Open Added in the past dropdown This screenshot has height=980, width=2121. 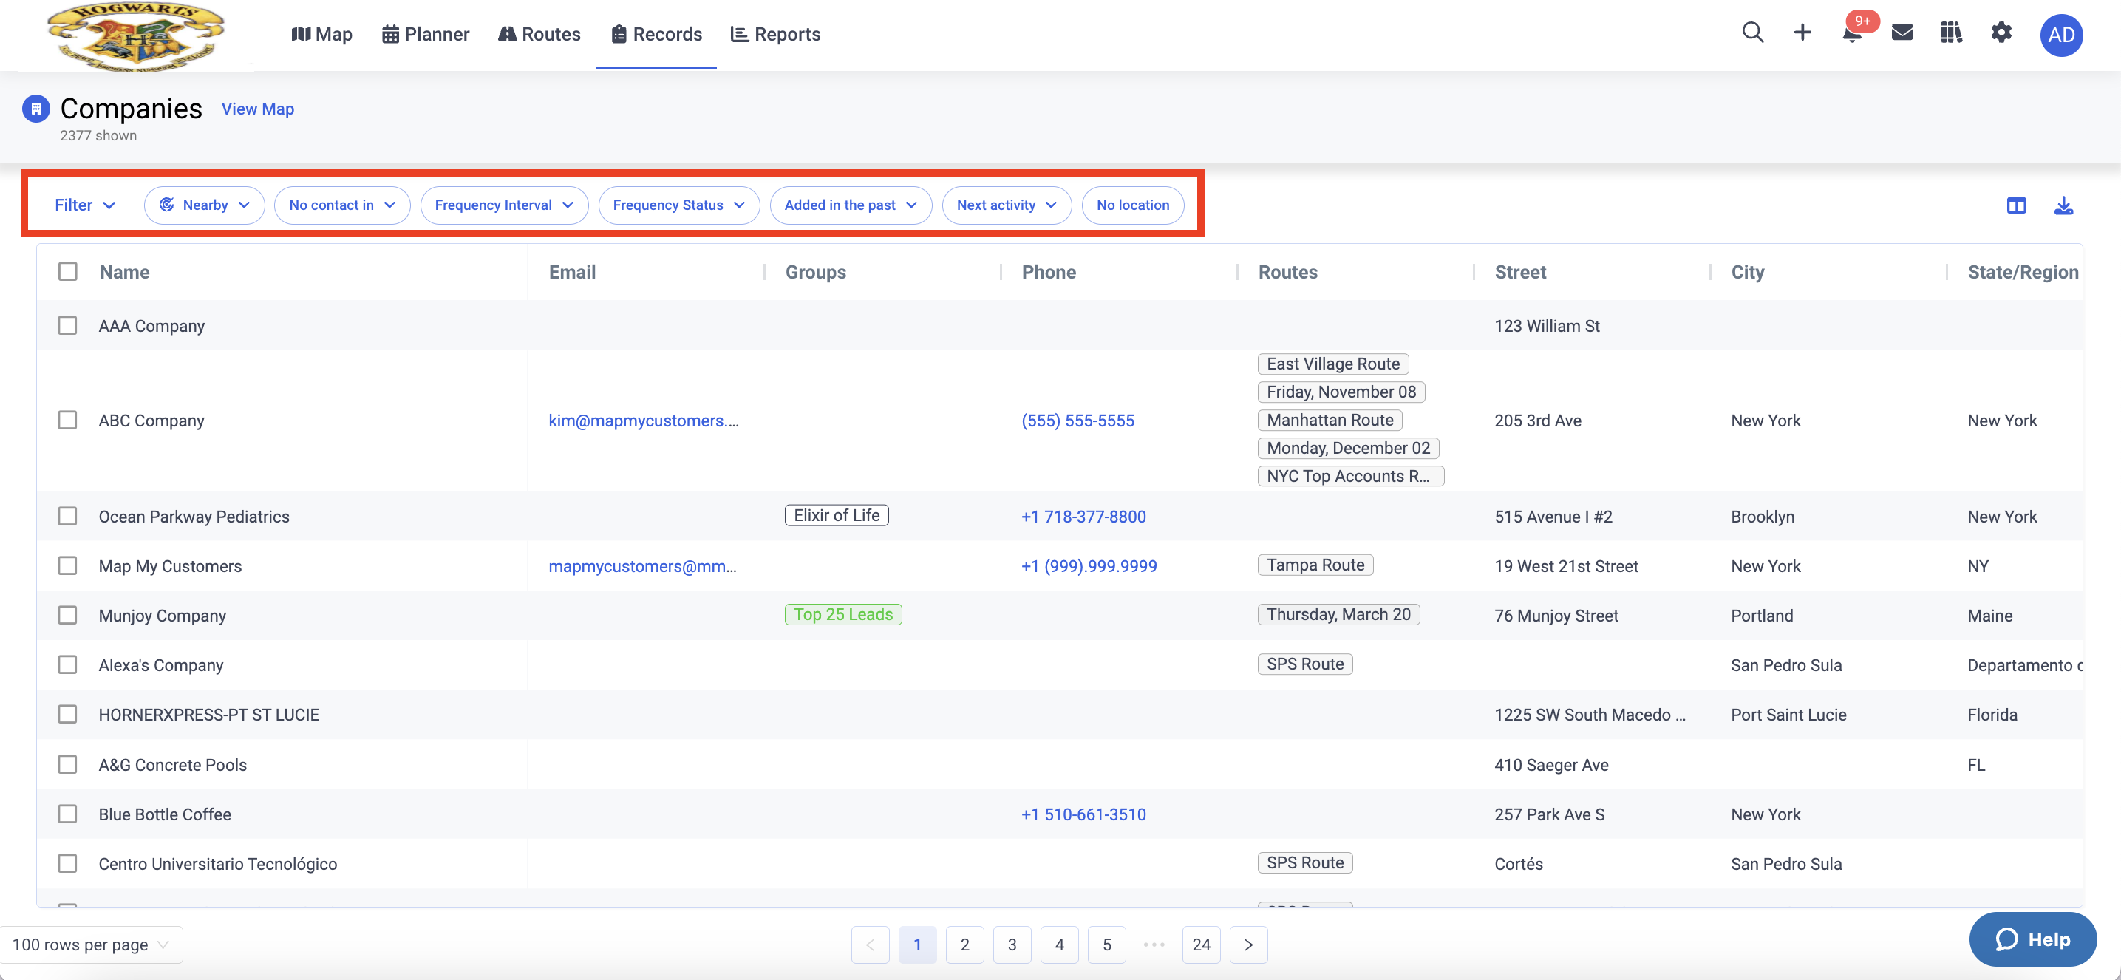click(x=851, y=205)
